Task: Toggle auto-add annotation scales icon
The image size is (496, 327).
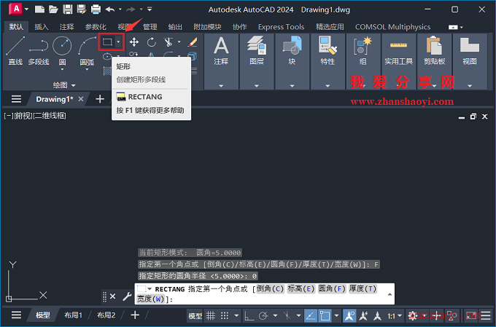Action: point(363,315)
